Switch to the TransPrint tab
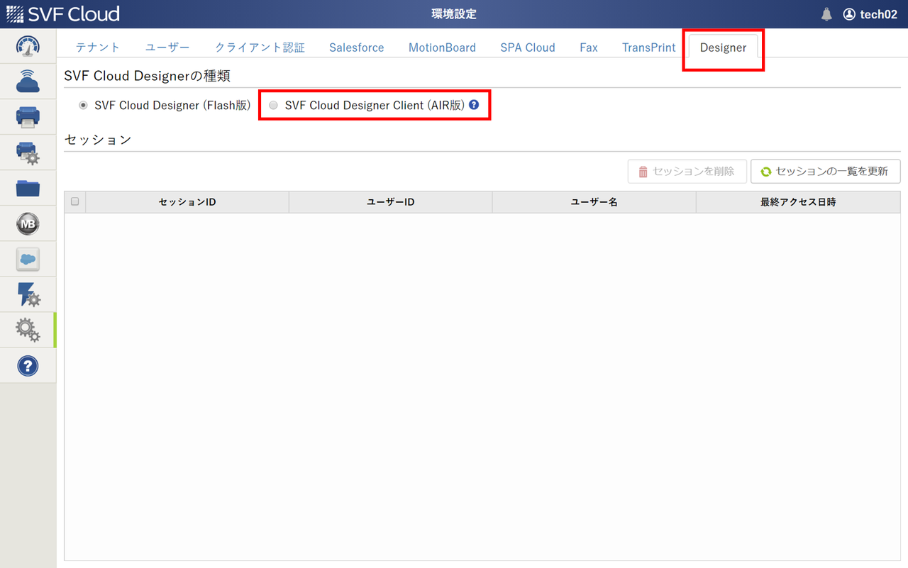 point(648,47)
